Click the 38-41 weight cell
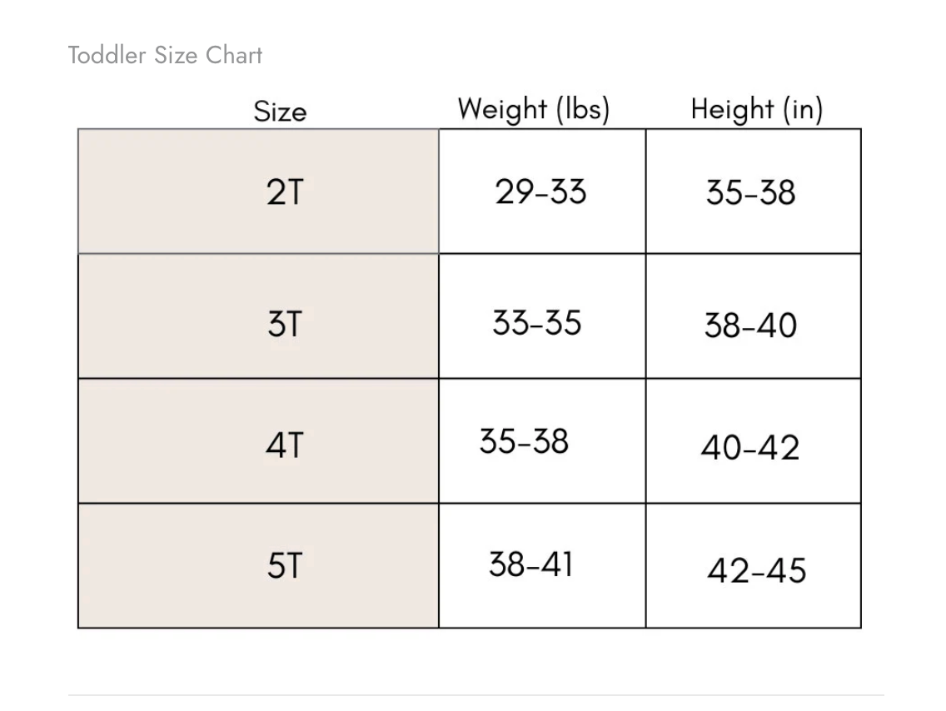Image resolution: width=946 pixels, height=711 pixels. [x=531, y=564]
